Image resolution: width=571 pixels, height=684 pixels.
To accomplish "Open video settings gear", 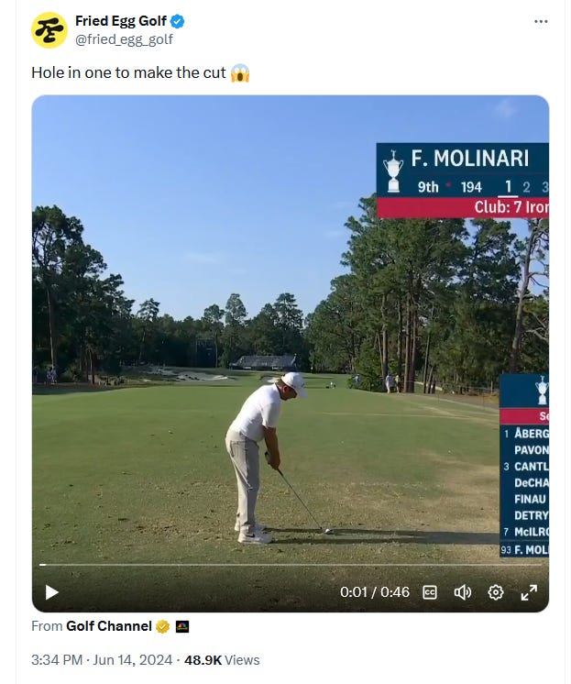I will click(x=496, y=592).
